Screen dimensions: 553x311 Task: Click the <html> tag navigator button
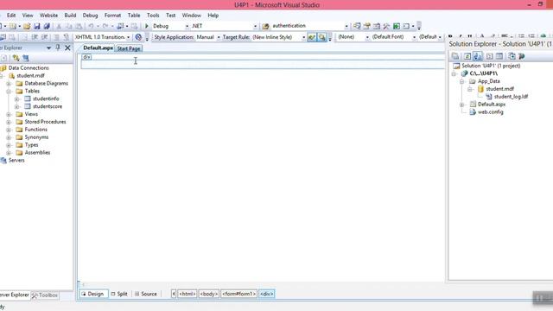[187, 294]
